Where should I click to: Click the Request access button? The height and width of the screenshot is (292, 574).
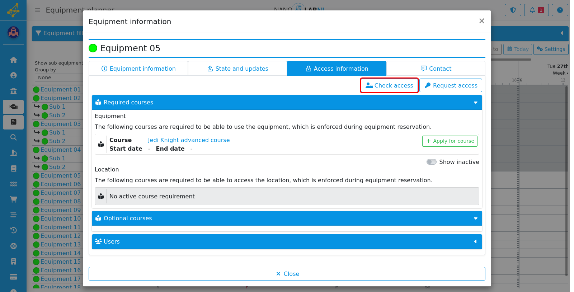point(451,85)
